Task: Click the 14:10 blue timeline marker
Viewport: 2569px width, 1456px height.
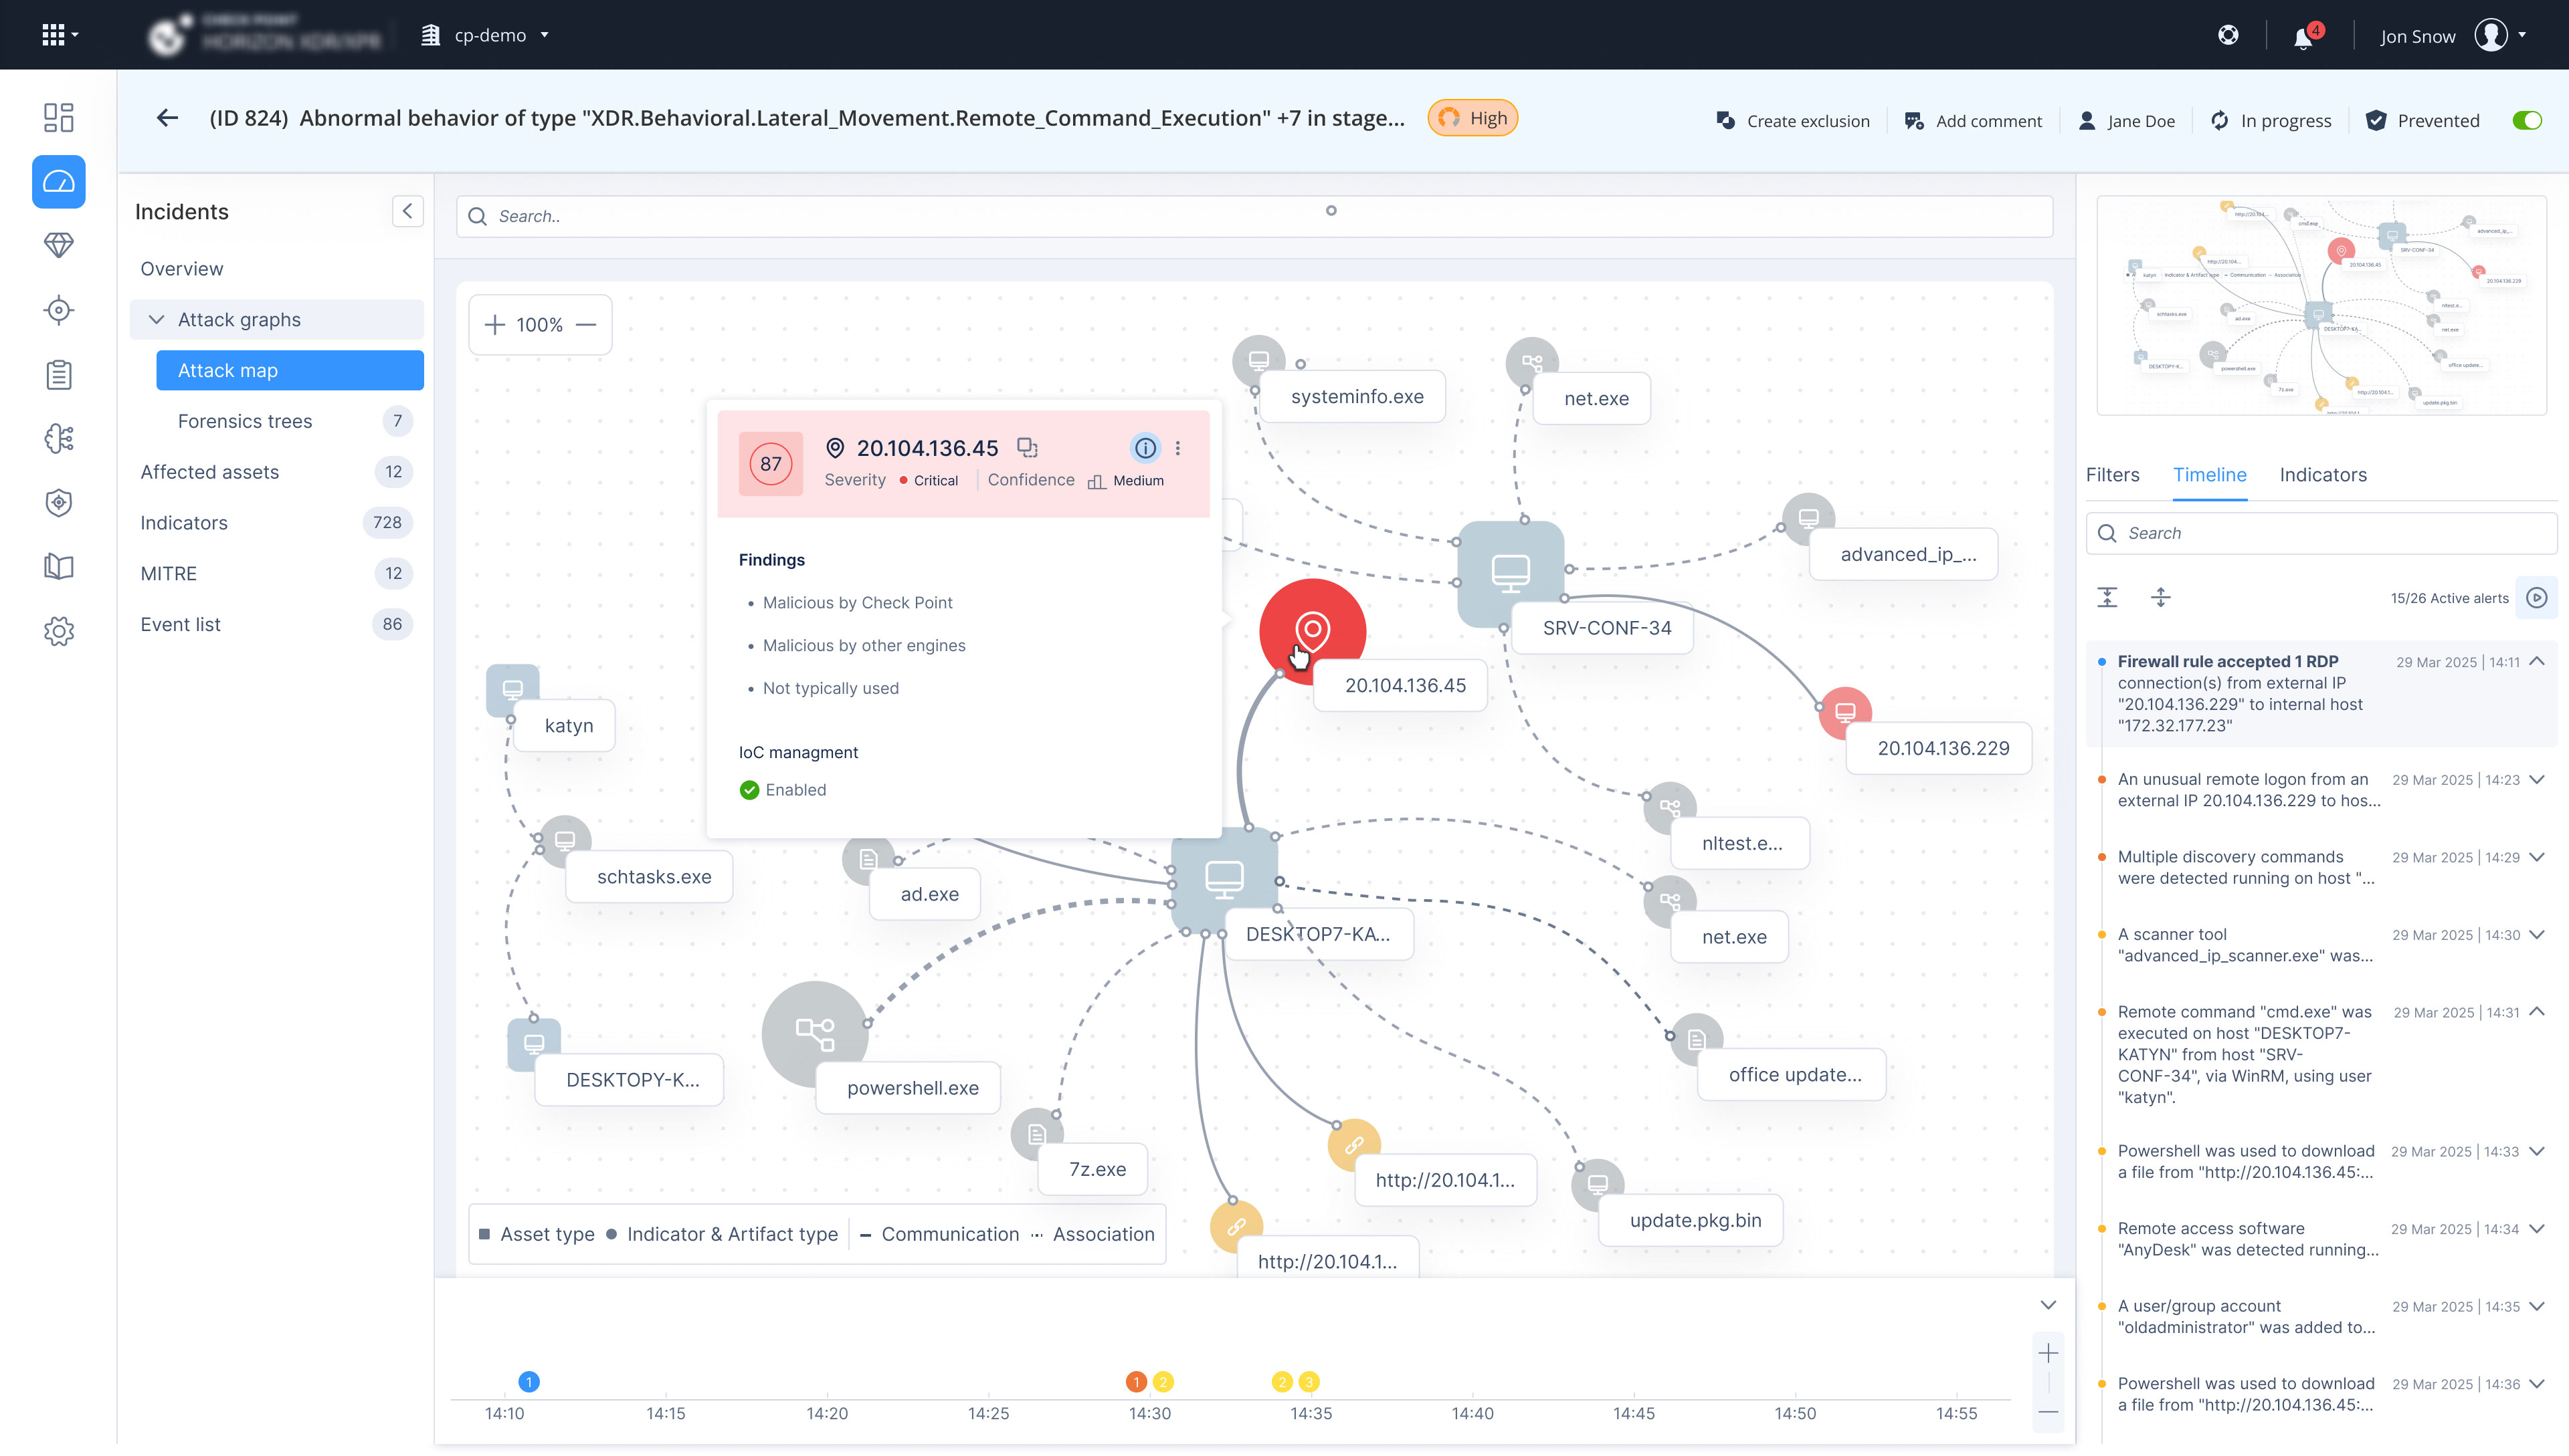Action: click(x=529, y=1382)
